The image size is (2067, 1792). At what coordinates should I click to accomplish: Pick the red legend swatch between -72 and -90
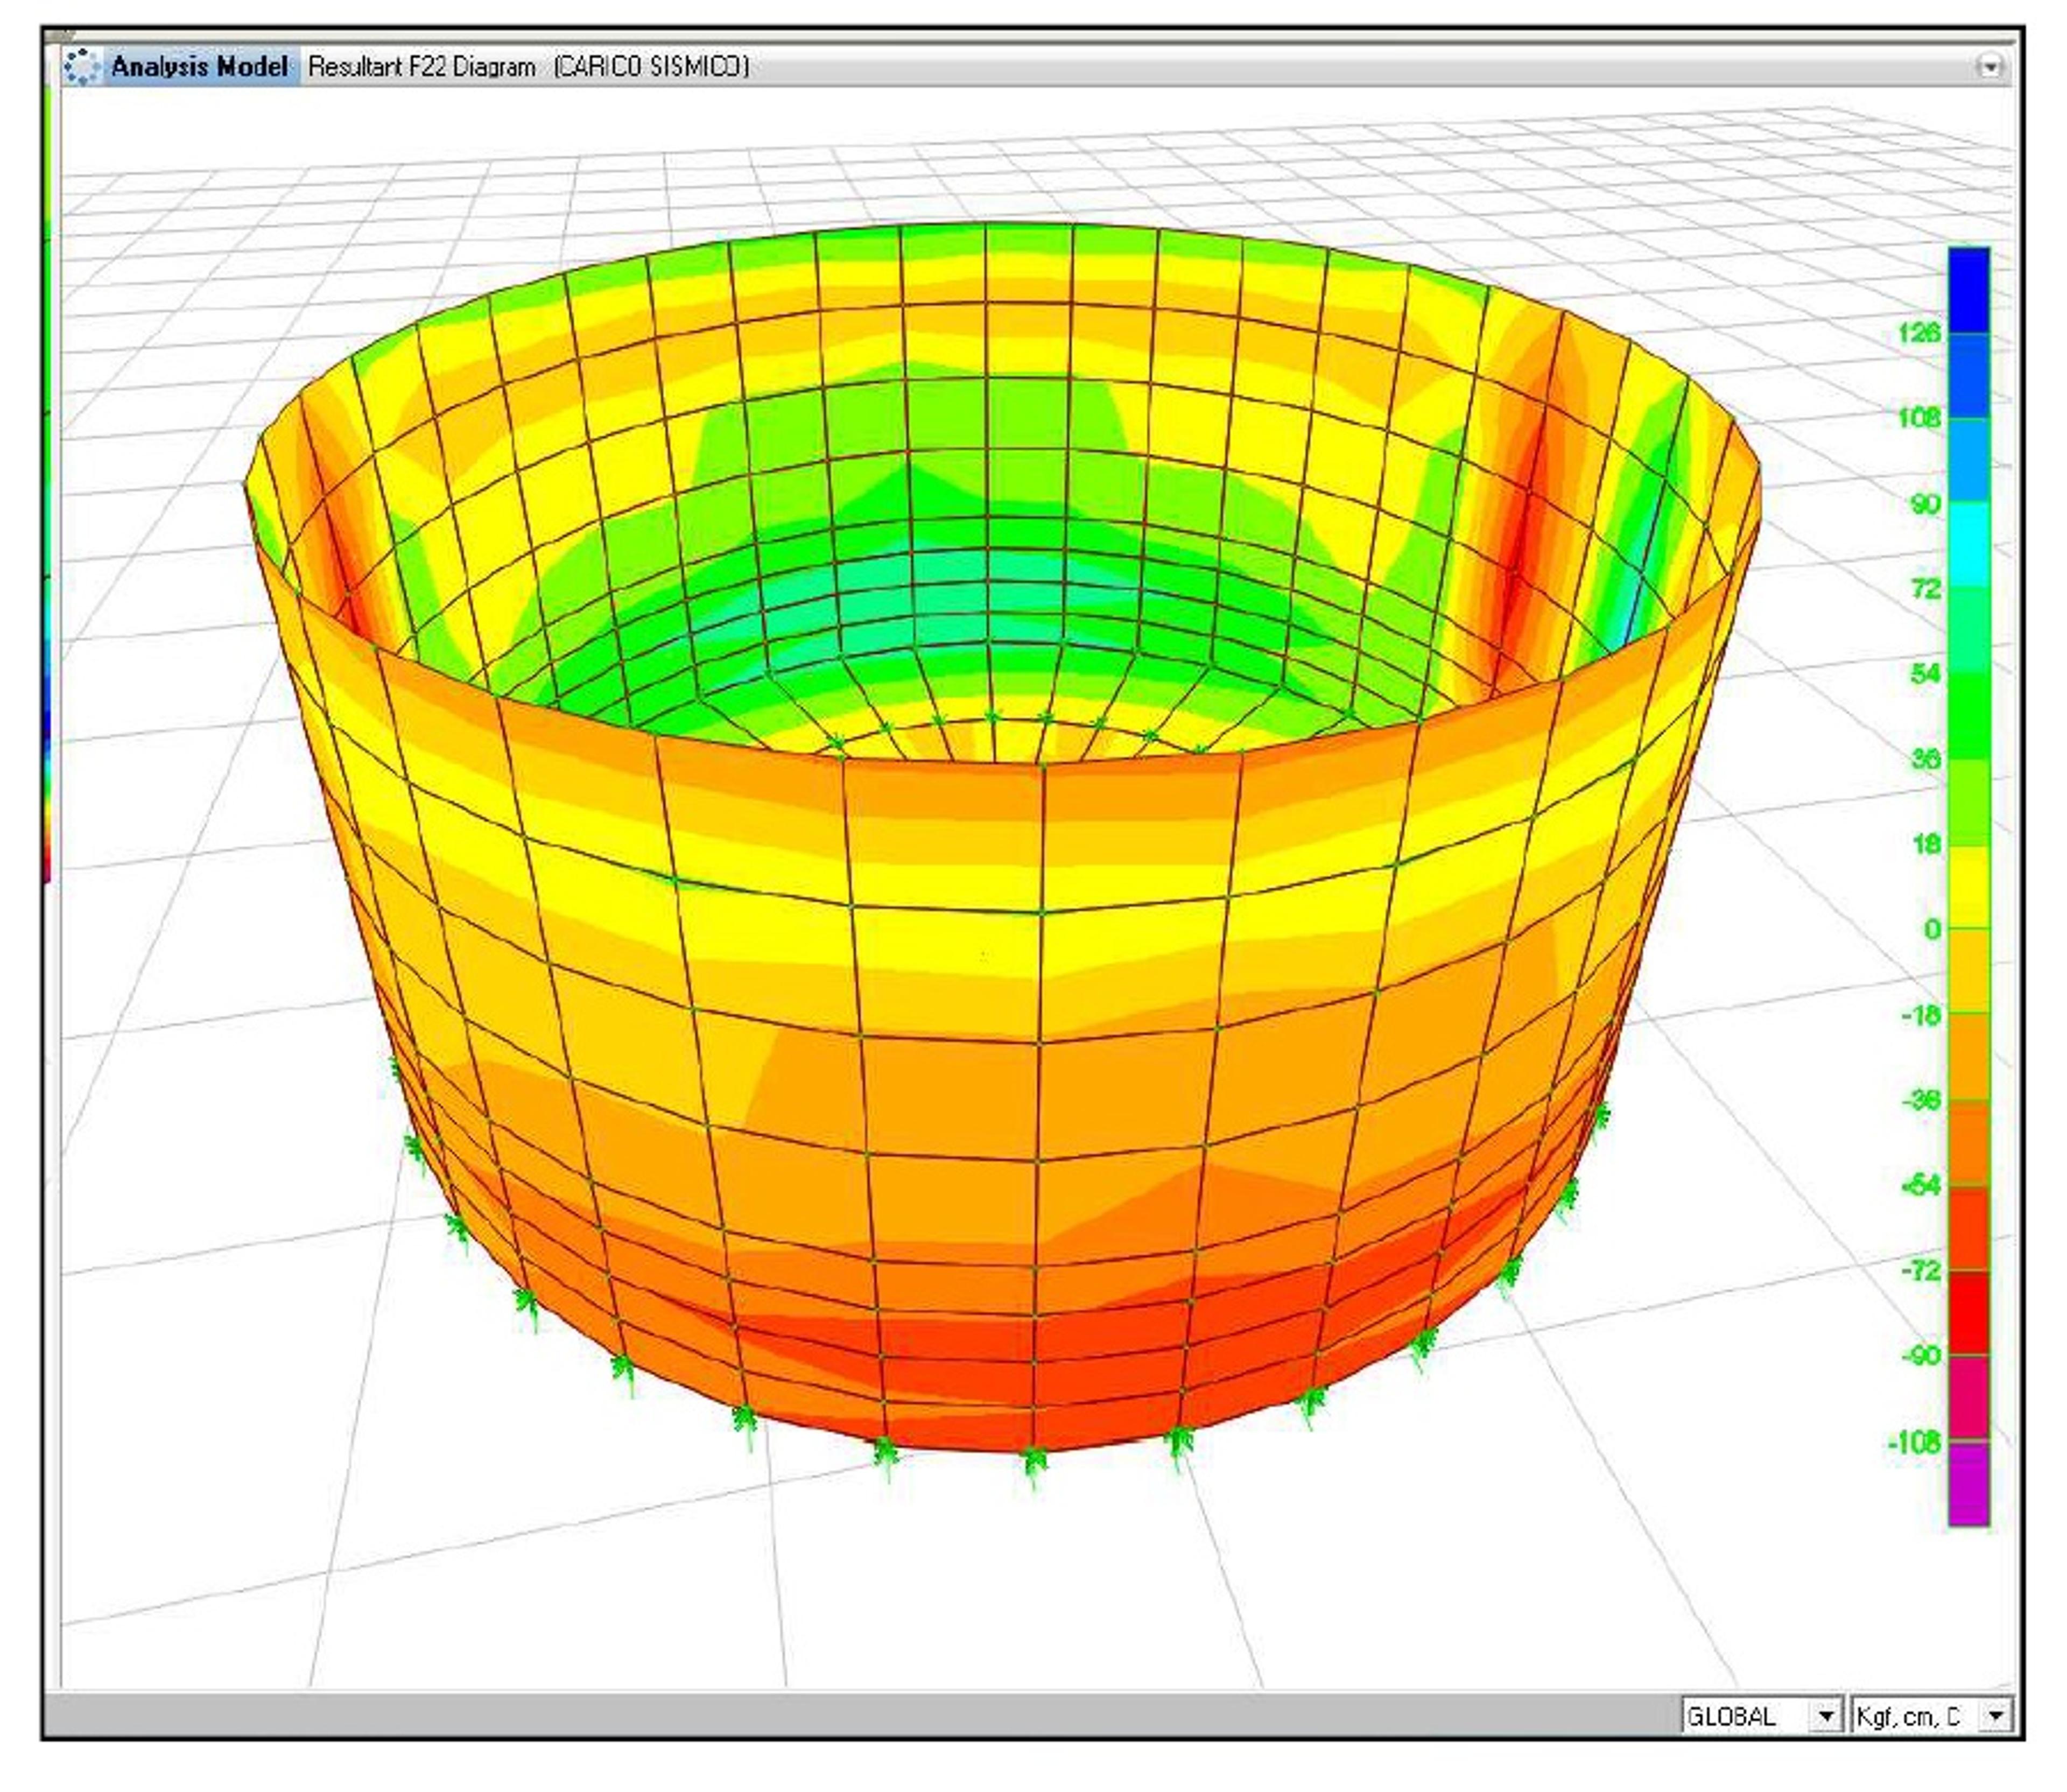[1969, 1313]
